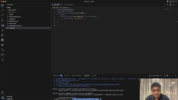
Task: Click the New Terminal plus icon
Action: [x=161, y=76]
